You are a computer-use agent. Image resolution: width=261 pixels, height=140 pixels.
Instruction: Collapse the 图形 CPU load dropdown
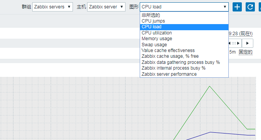click(184, 7)
